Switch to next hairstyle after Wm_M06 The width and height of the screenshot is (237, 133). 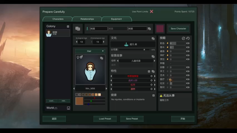tap(106, 88)
